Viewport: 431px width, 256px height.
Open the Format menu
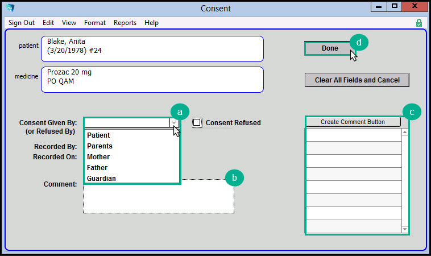tap(95, 23)
